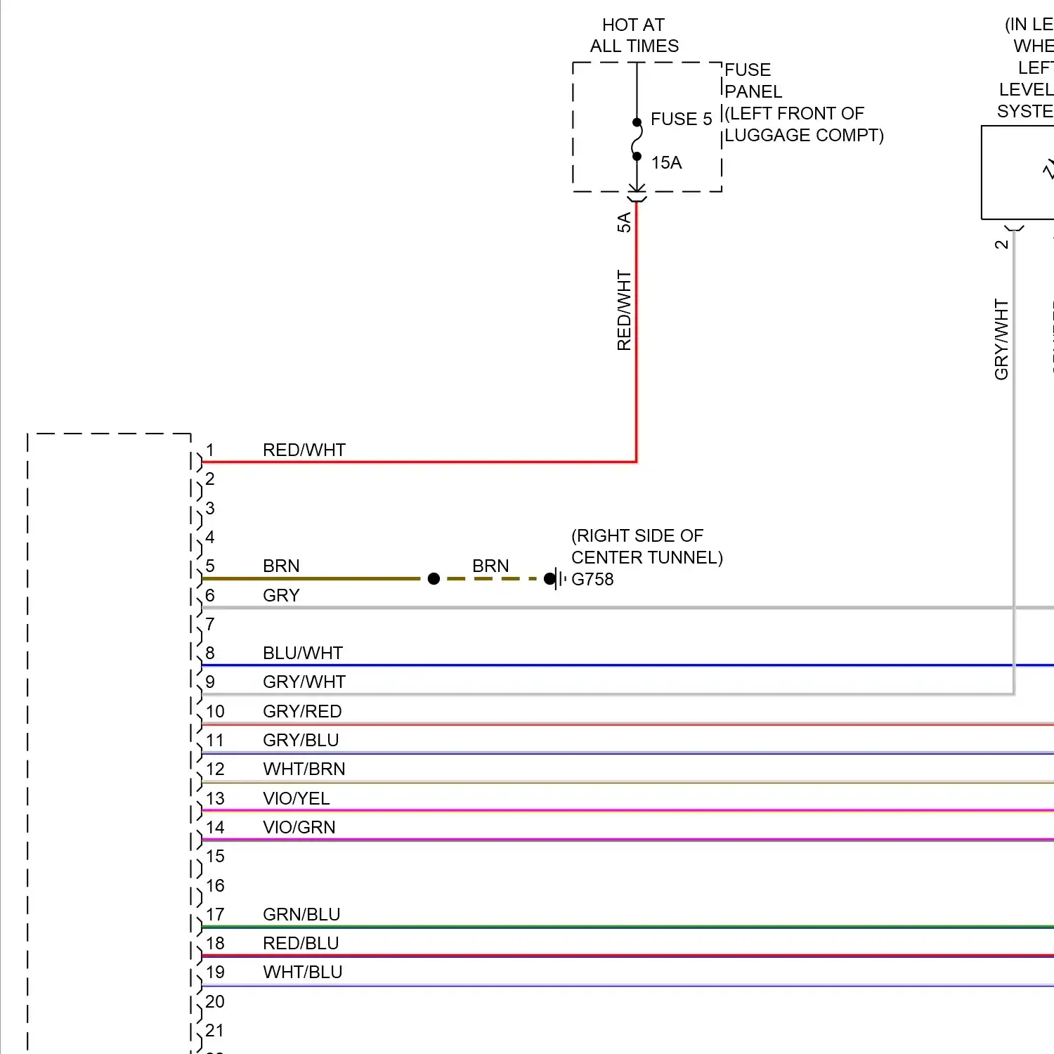
Task: Click connector pin number 7
Action: pos(209,624)
